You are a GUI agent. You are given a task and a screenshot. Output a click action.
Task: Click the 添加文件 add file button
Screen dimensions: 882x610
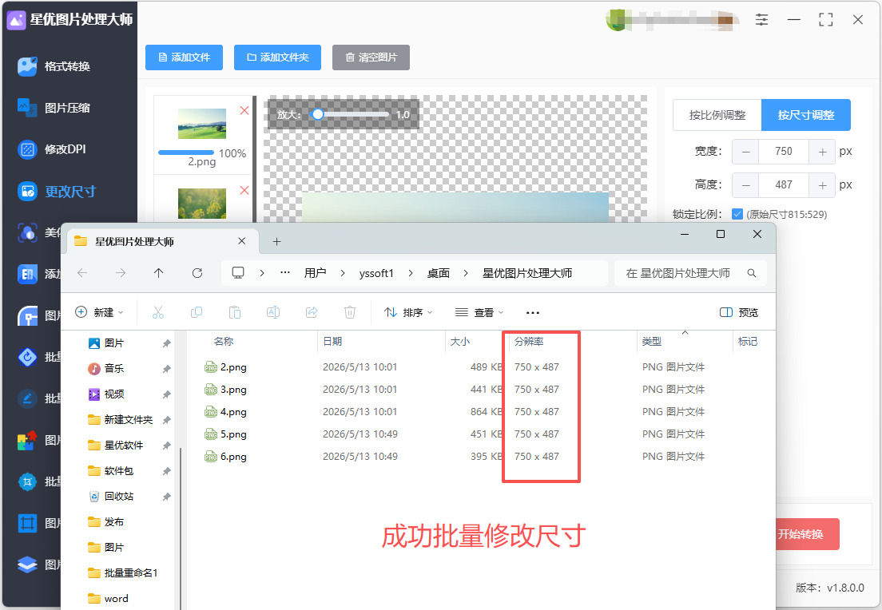(x=184, y=57)
